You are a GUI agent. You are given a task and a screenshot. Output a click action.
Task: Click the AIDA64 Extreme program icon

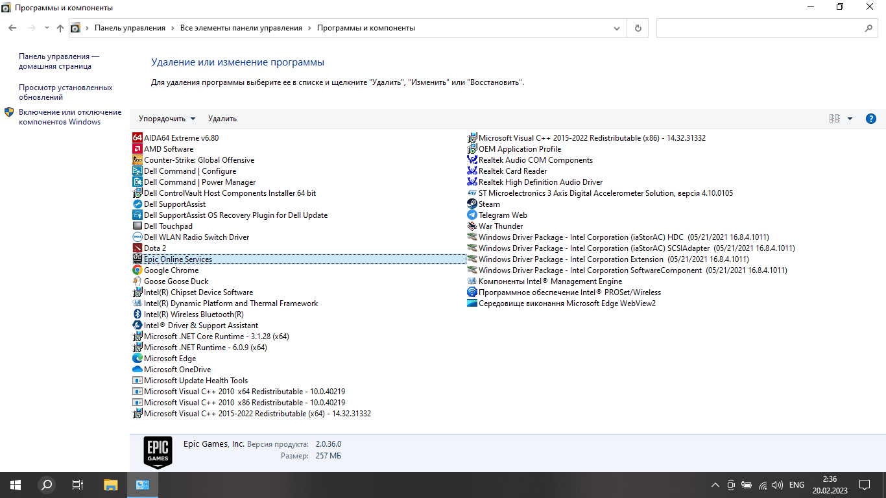pyautogui.click(x=137, y=138)
